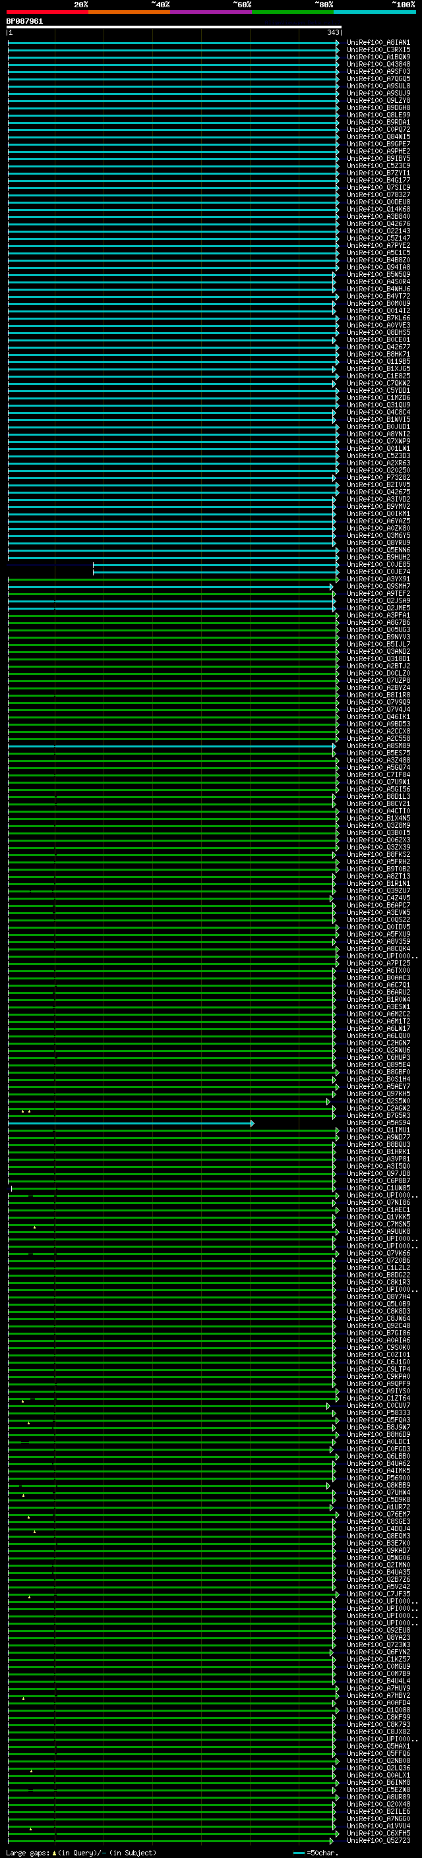
Task: Select the UniRef100_B9NYV3 label
Action: (378, 637)
